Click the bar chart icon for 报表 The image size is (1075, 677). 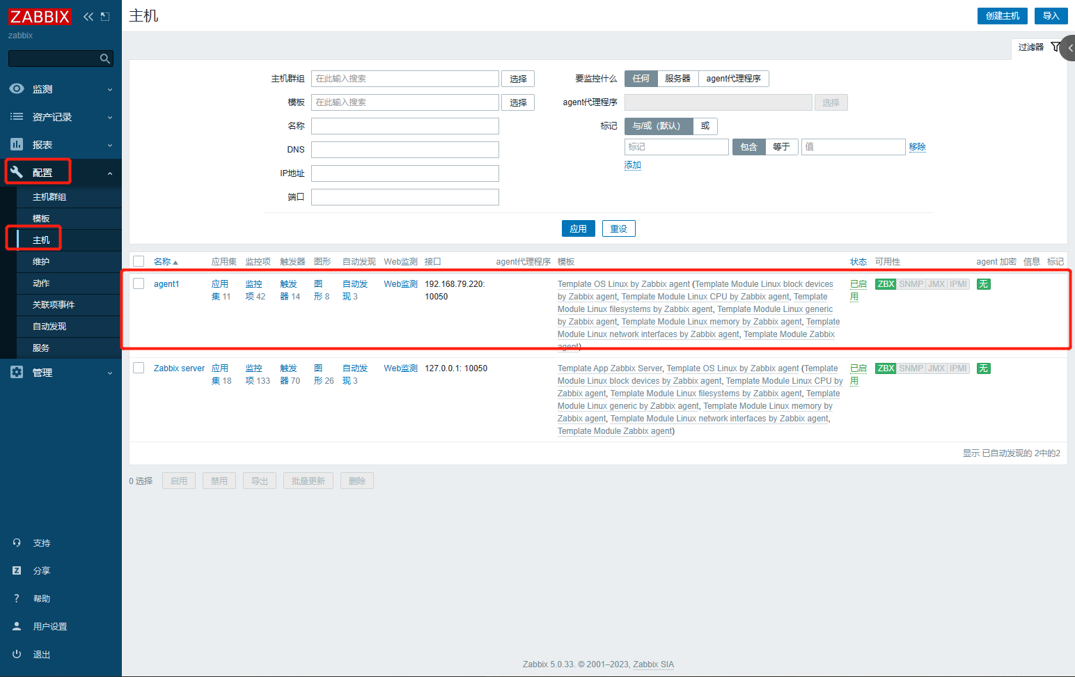pos(17,144)
